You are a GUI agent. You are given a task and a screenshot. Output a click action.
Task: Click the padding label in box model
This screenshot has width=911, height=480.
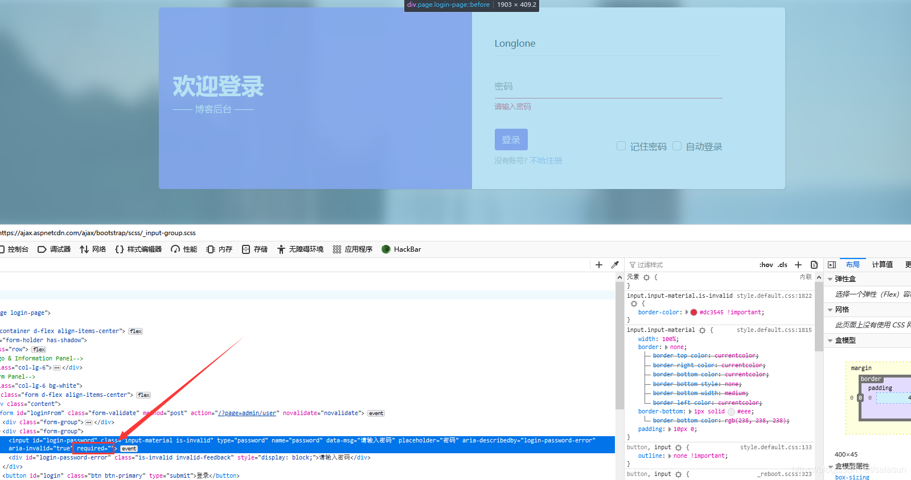pyautogui.click(x=880, y=388)
